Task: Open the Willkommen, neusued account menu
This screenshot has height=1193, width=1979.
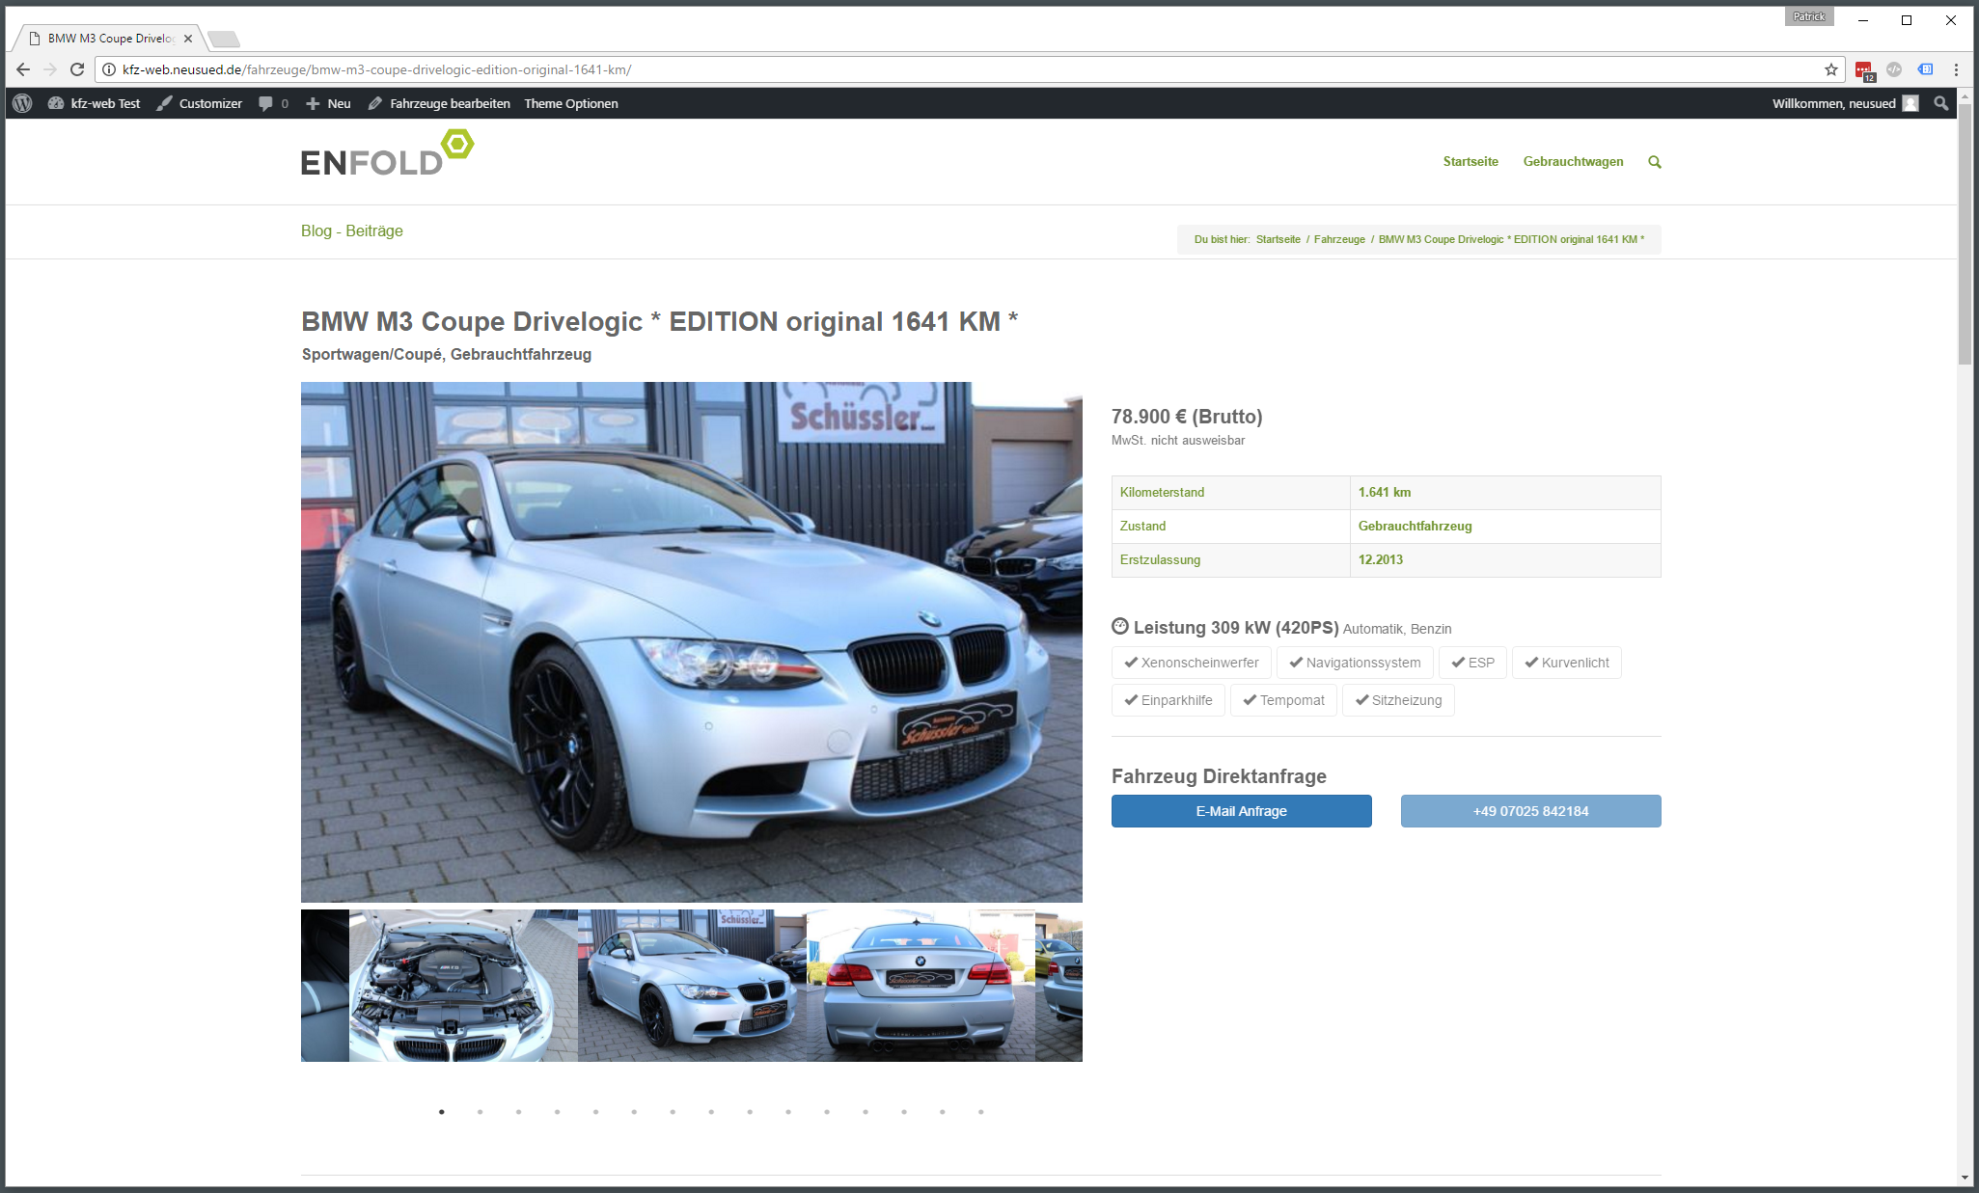Action: [1845, 103]
